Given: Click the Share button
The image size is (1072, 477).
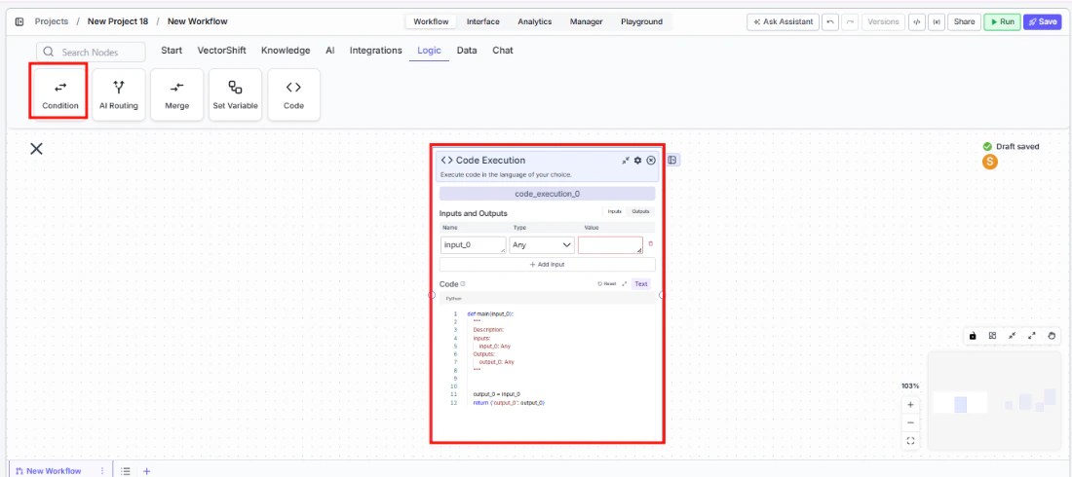Looking at the screenshot, I should pyautogui.click(x=964, y=21).
